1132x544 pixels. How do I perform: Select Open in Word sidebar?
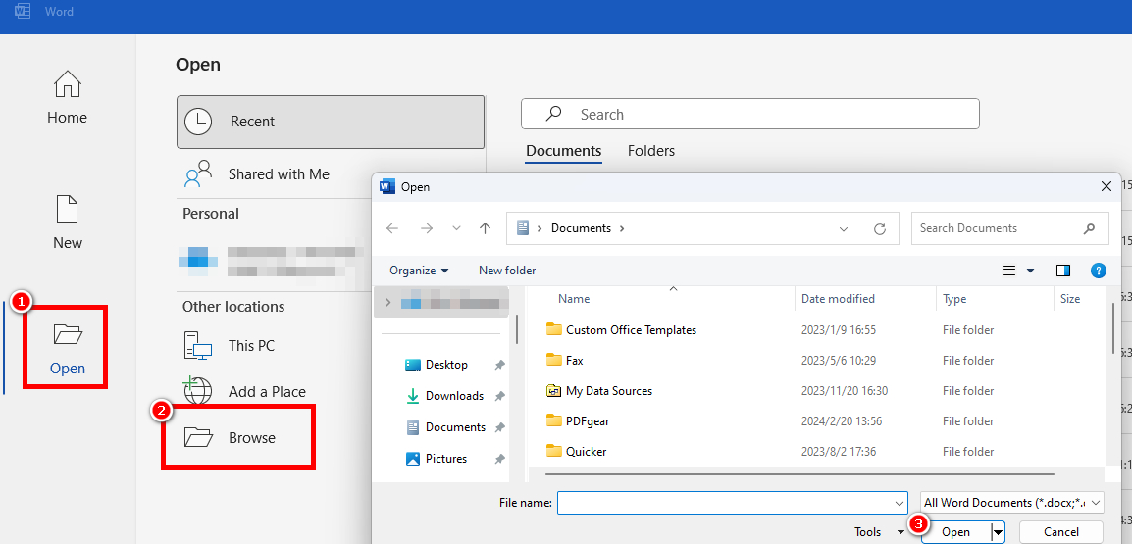tap(67, 349)
